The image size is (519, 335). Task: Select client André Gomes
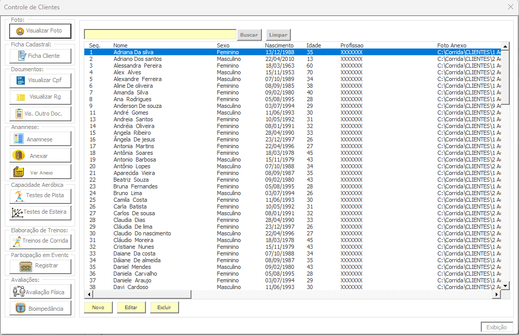292,113
